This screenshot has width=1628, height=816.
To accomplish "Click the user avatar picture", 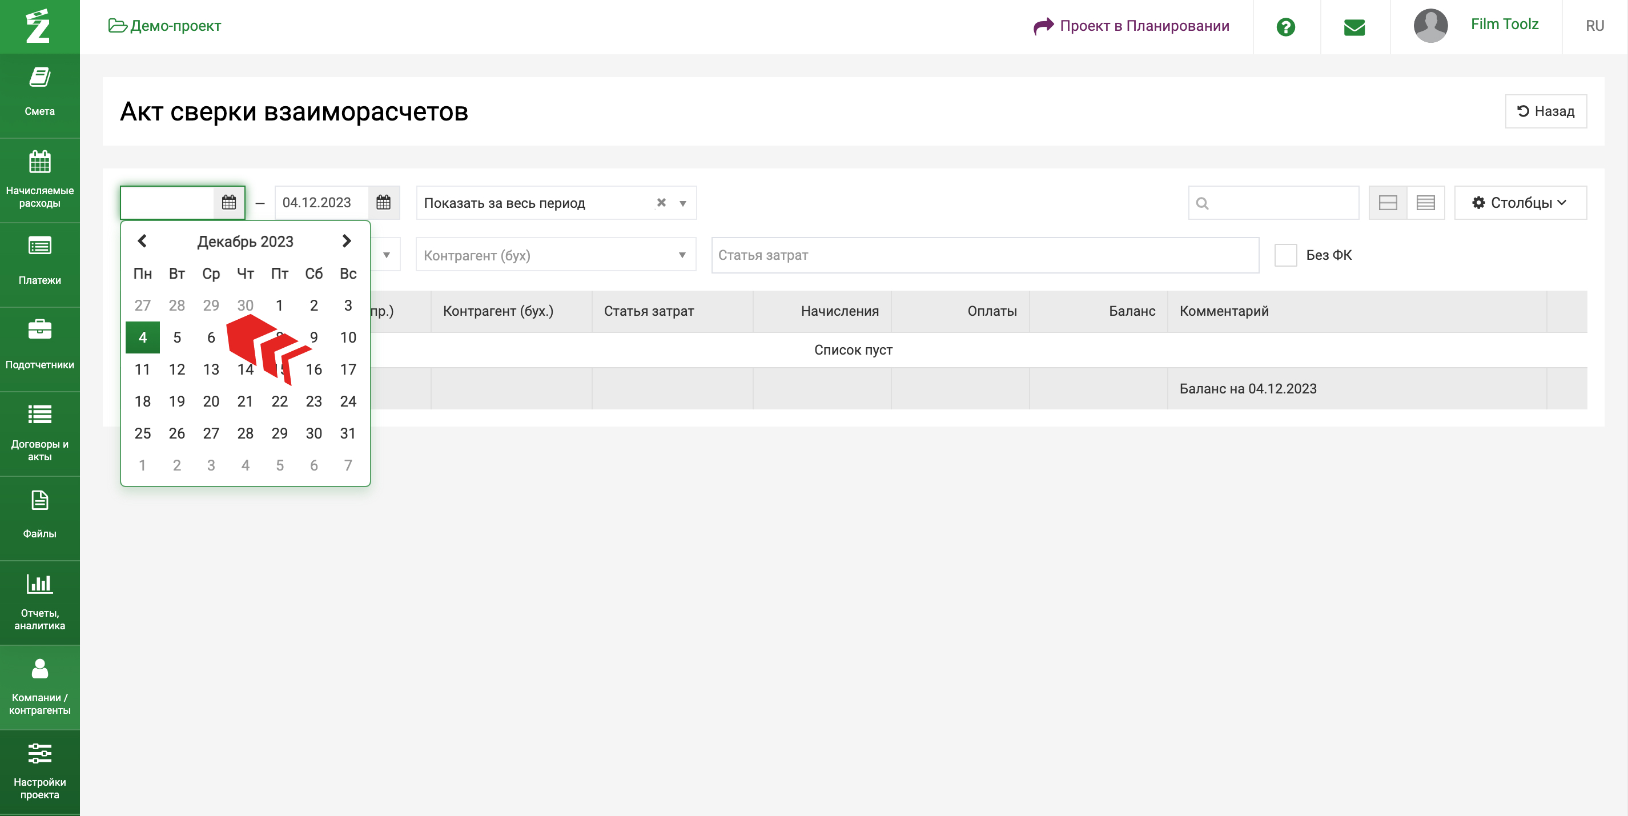I will click(x=1430, y=26).
